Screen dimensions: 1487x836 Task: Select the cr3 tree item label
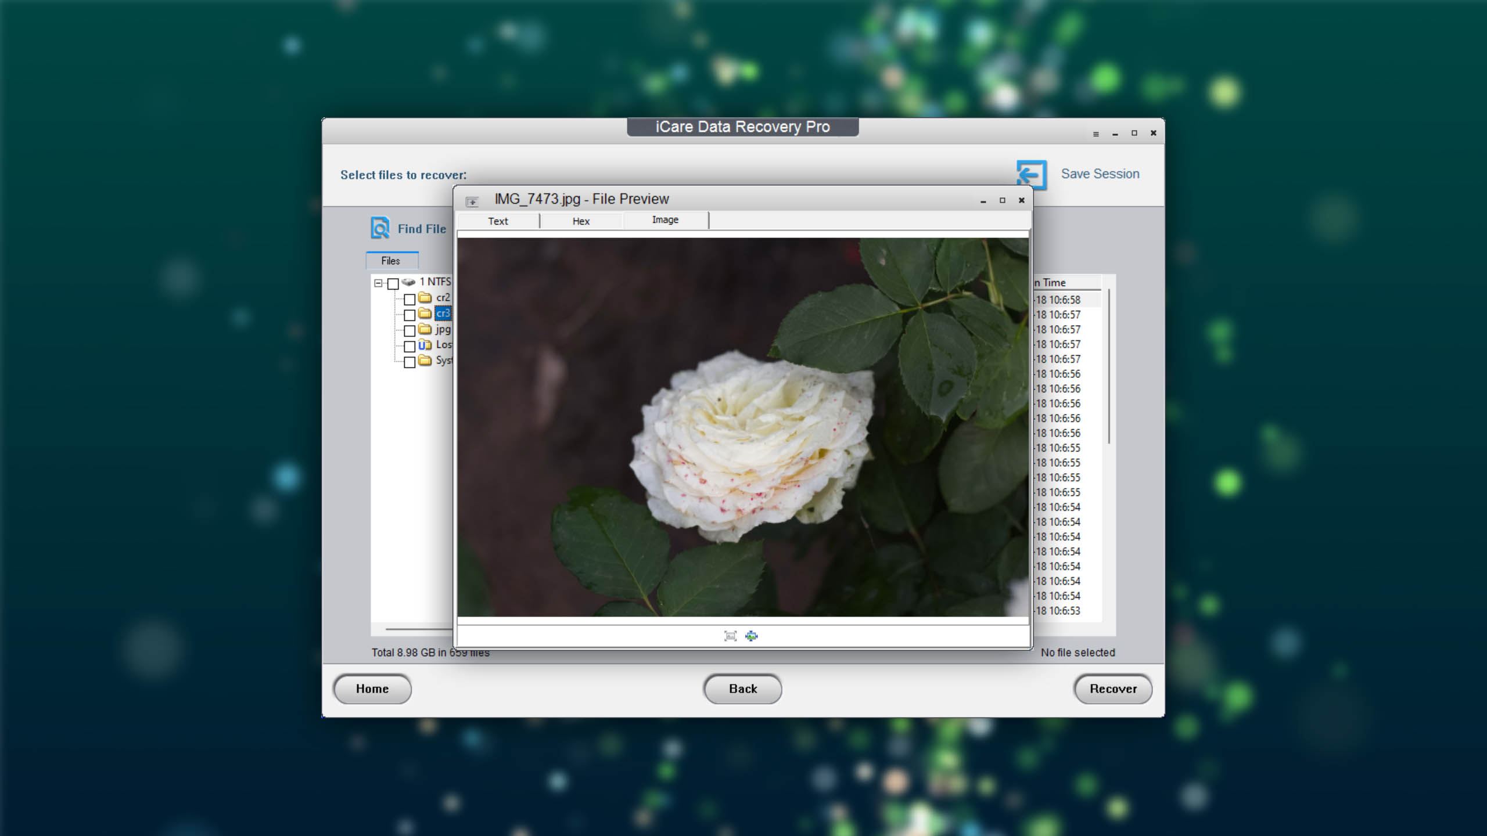pos(443,313)
